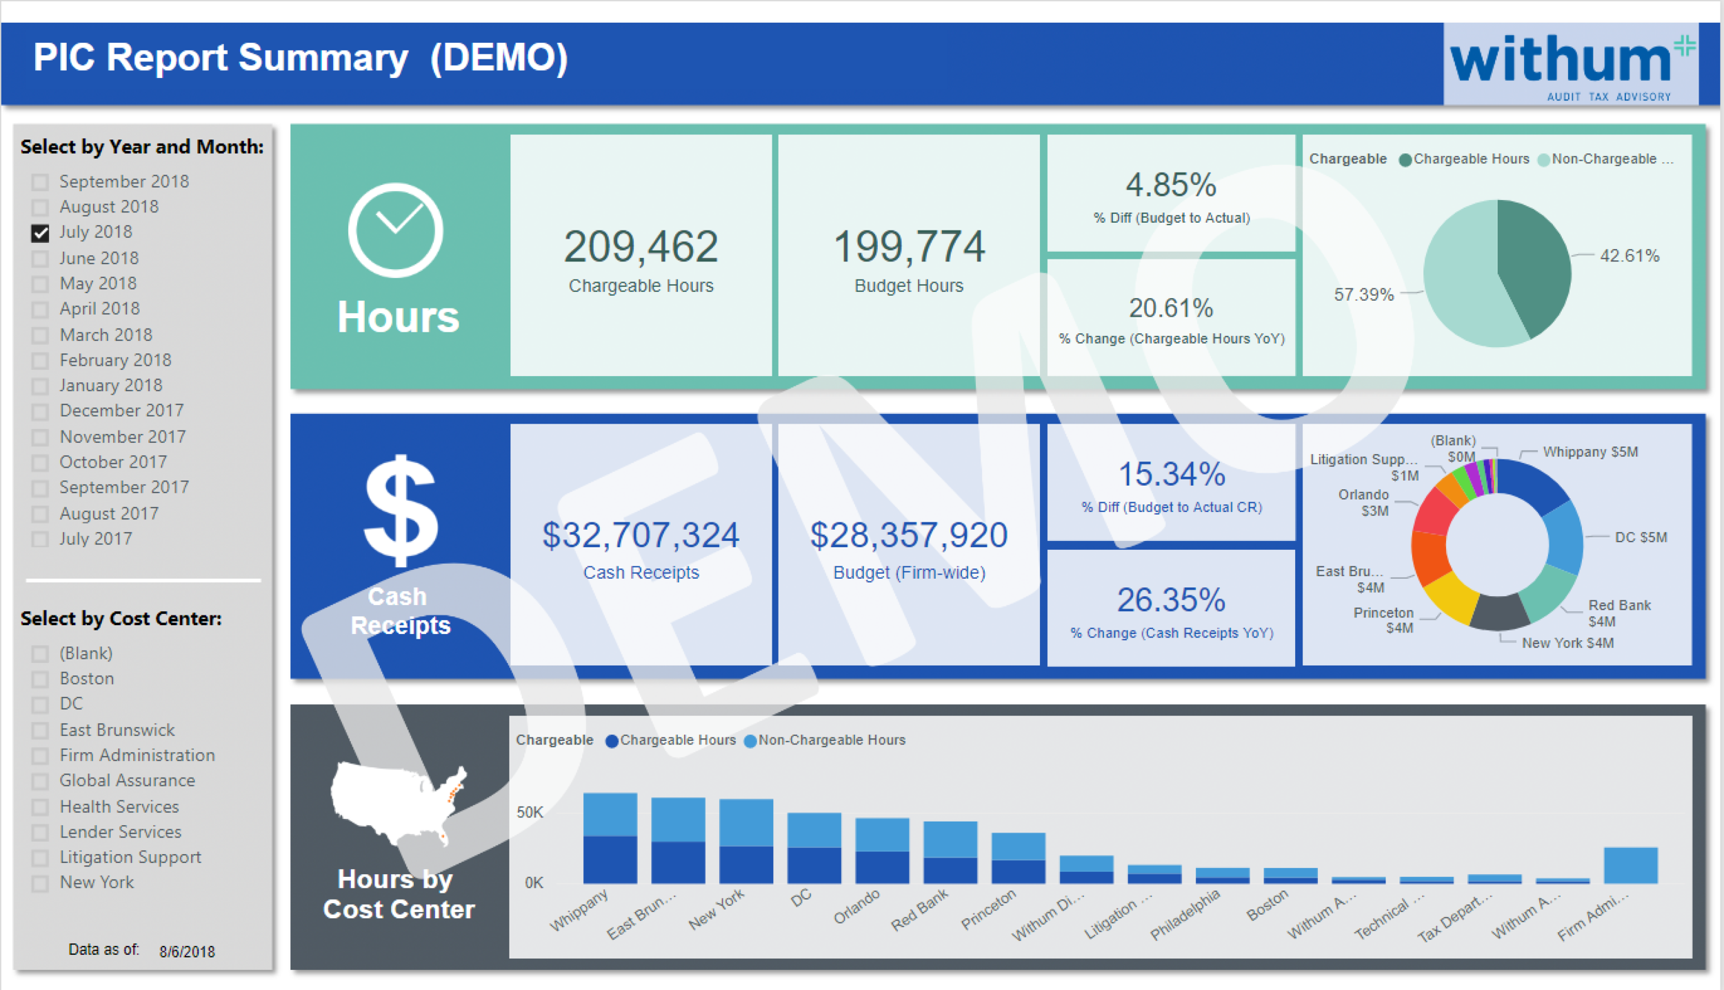Check the August 2017 checkbox
The height and width of the screenshot is (990, 1724).
click(x=40, y=513)
